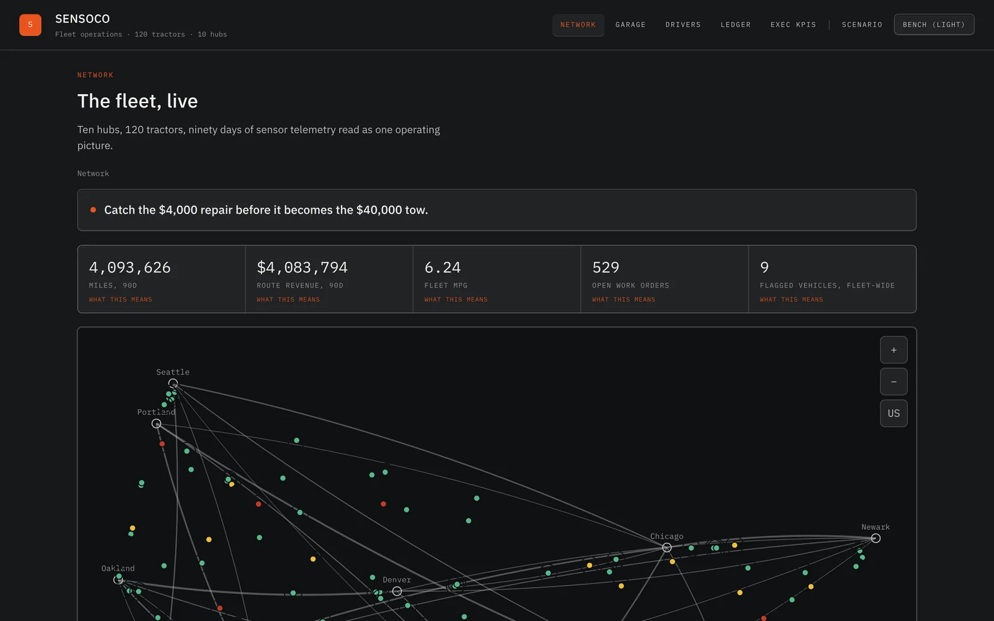Zoom in on the fleet map
994x621 pixels.
pos(893,350)
